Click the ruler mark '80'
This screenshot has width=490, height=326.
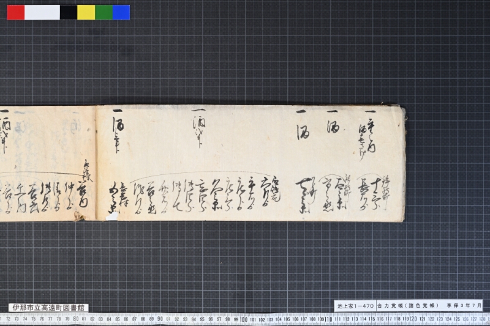tap(75, 319)
